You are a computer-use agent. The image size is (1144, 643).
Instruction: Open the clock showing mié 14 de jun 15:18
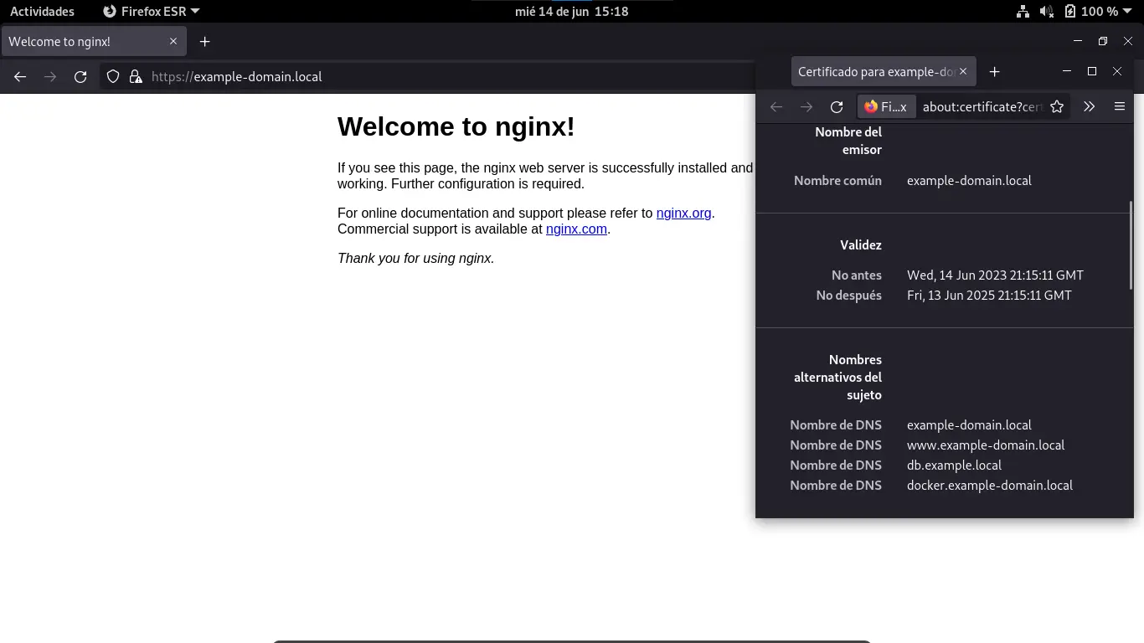click(572, 12)
